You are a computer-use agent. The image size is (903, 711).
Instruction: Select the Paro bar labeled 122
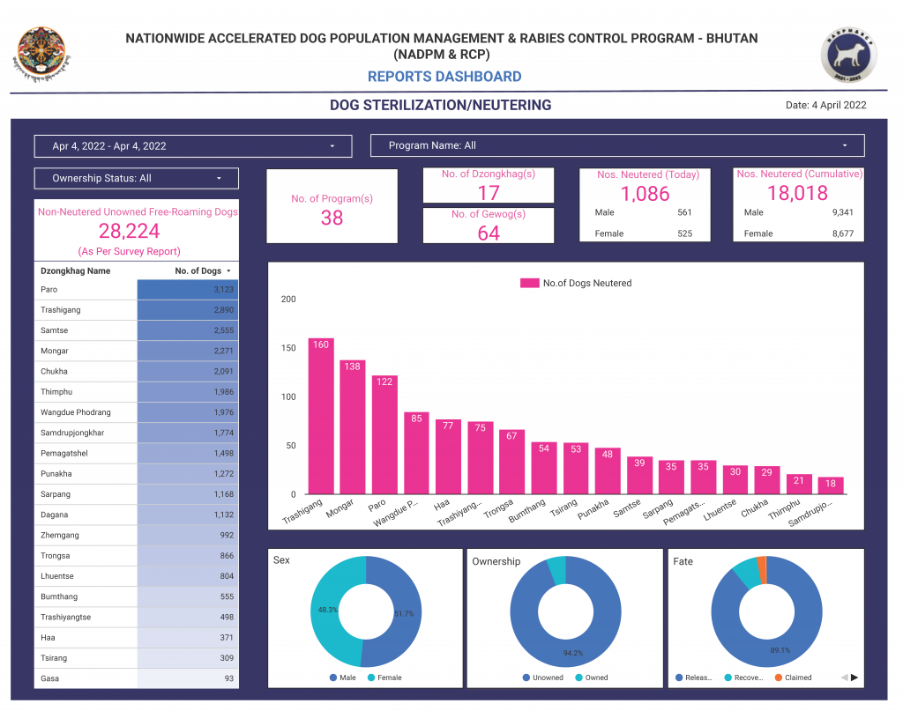[384, 434]
